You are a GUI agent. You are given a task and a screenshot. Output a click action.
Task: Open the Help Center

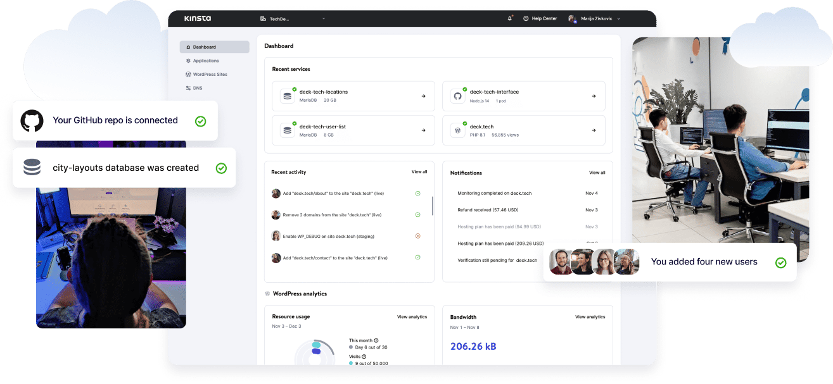(x=540, y=18)
